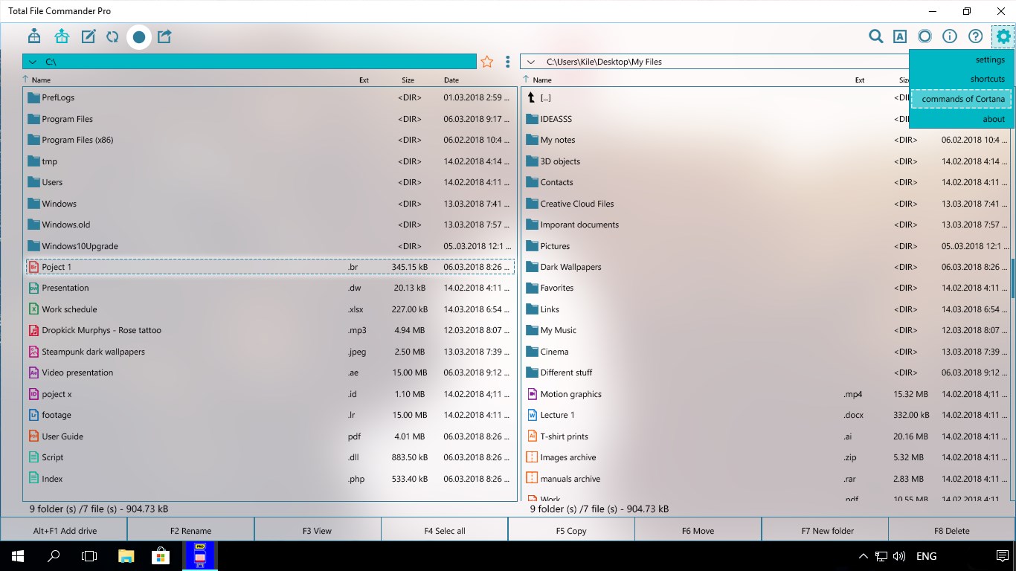Click the Alt+F1 Add drive button

[x=64, y=530]
